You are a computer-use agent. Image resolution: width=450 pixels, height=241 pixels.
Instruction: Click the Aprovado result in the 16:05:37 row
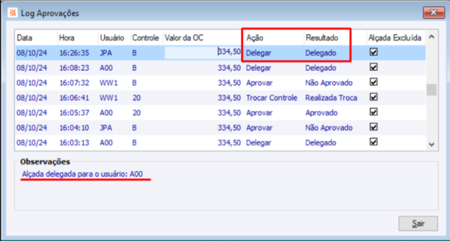[321, 112]
